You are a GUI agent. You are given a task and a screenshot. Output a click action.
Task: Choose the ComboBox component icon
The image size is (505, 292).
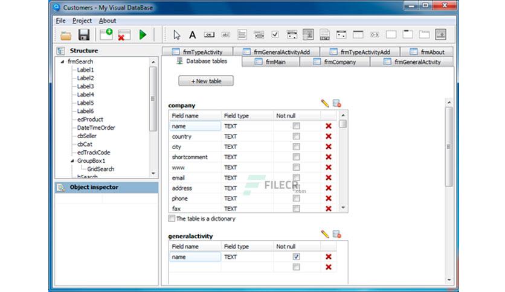pos(259,34)
